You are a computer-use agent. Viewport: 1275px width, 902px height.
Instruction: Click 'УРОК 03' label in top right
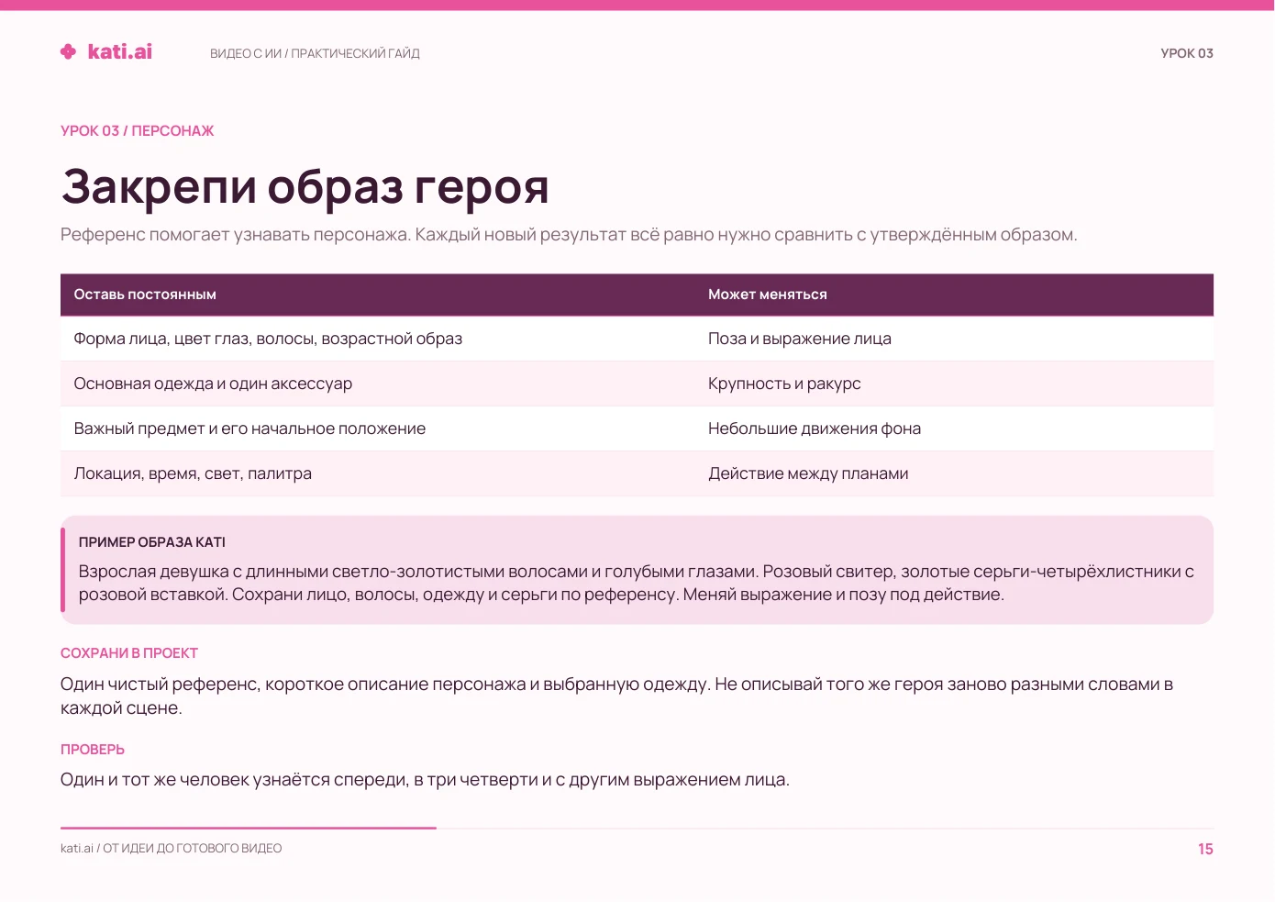click(x=1187, y=53)
